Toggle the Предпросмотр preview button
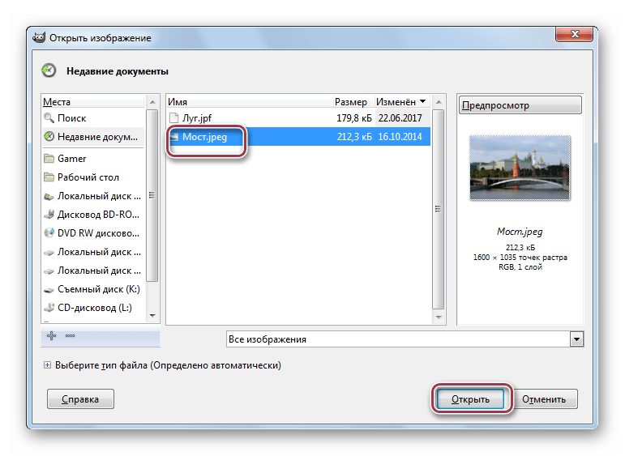The image size is (625, 456). coord(520,105)
